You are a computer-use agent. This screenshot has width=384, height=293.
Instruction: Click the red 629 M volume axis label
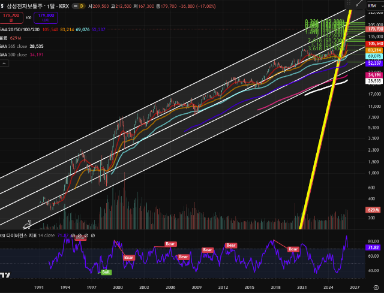point(373,210)
